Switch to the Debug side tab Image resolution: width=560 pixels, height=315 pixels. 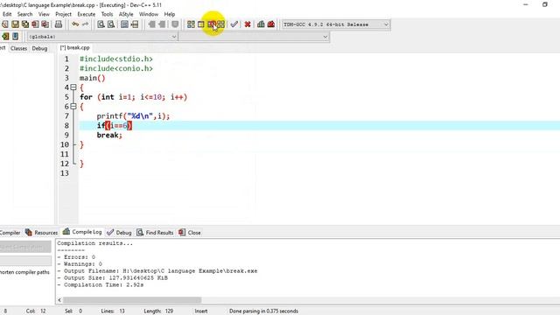pyautogui.click(x=39, y=48)
